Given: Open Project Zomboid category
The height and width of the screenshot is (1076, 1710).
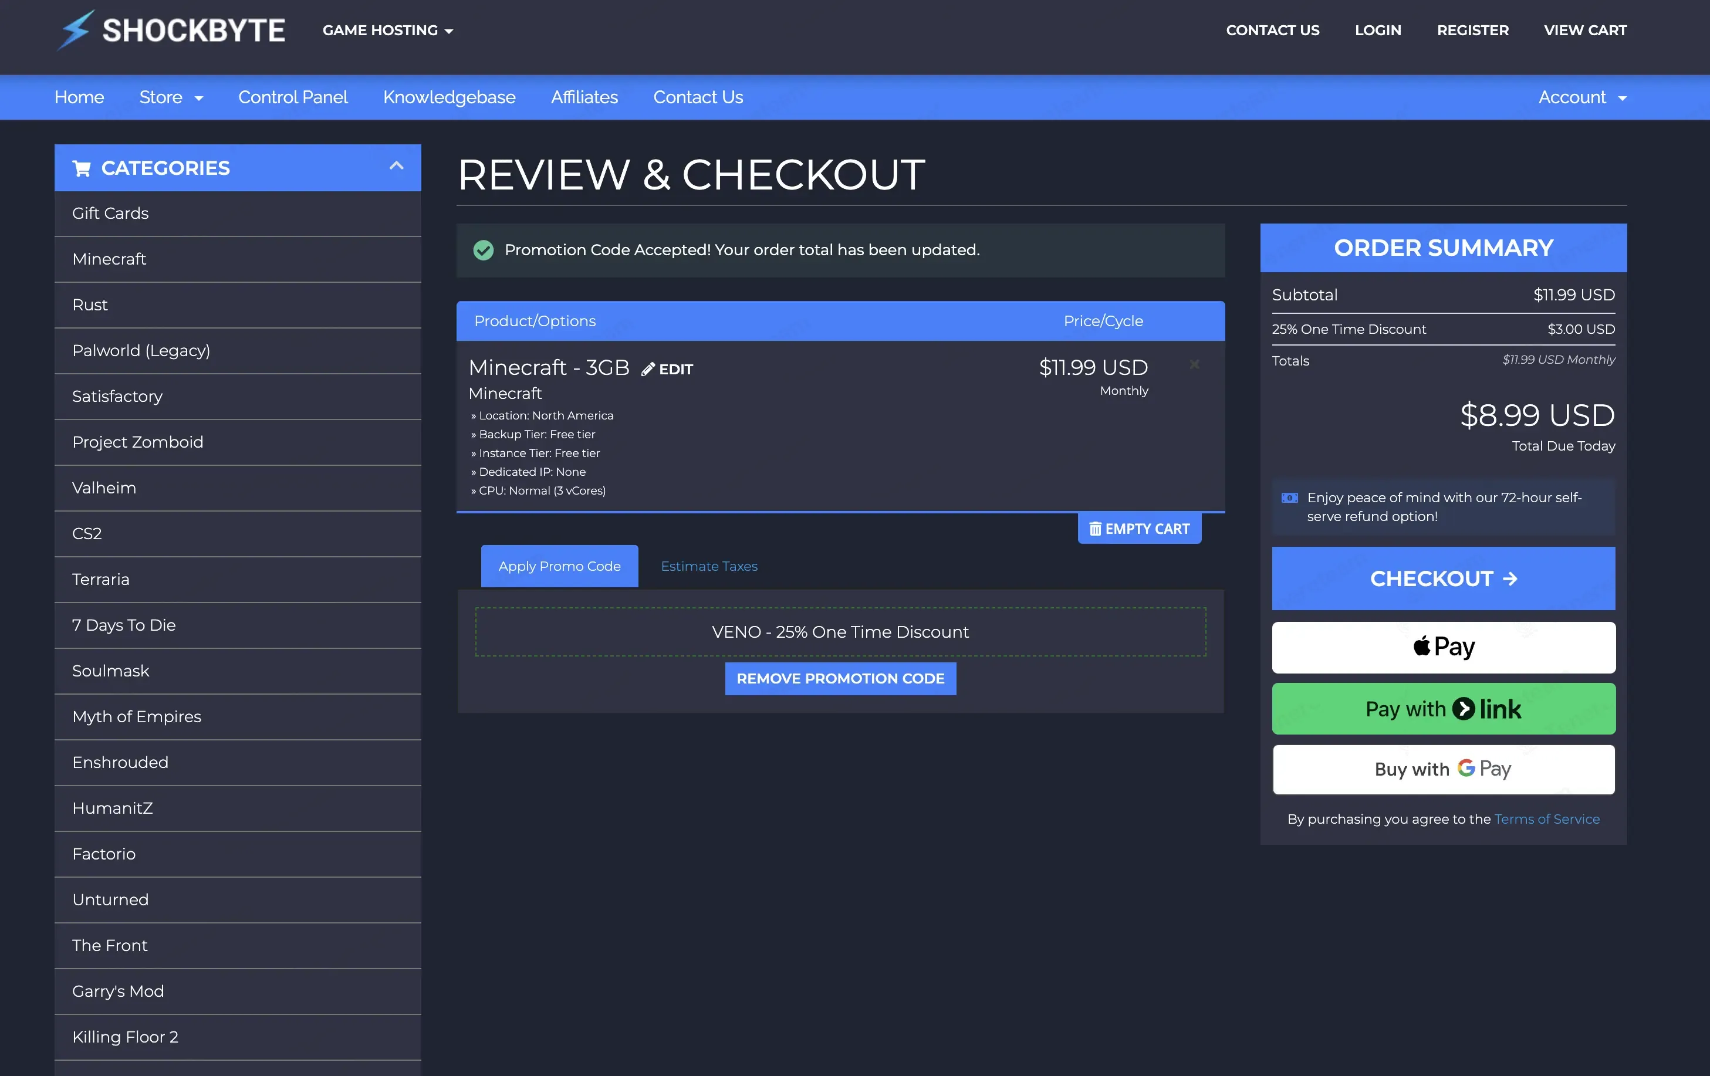Looking at the screenshot, I should pos(238,442).
